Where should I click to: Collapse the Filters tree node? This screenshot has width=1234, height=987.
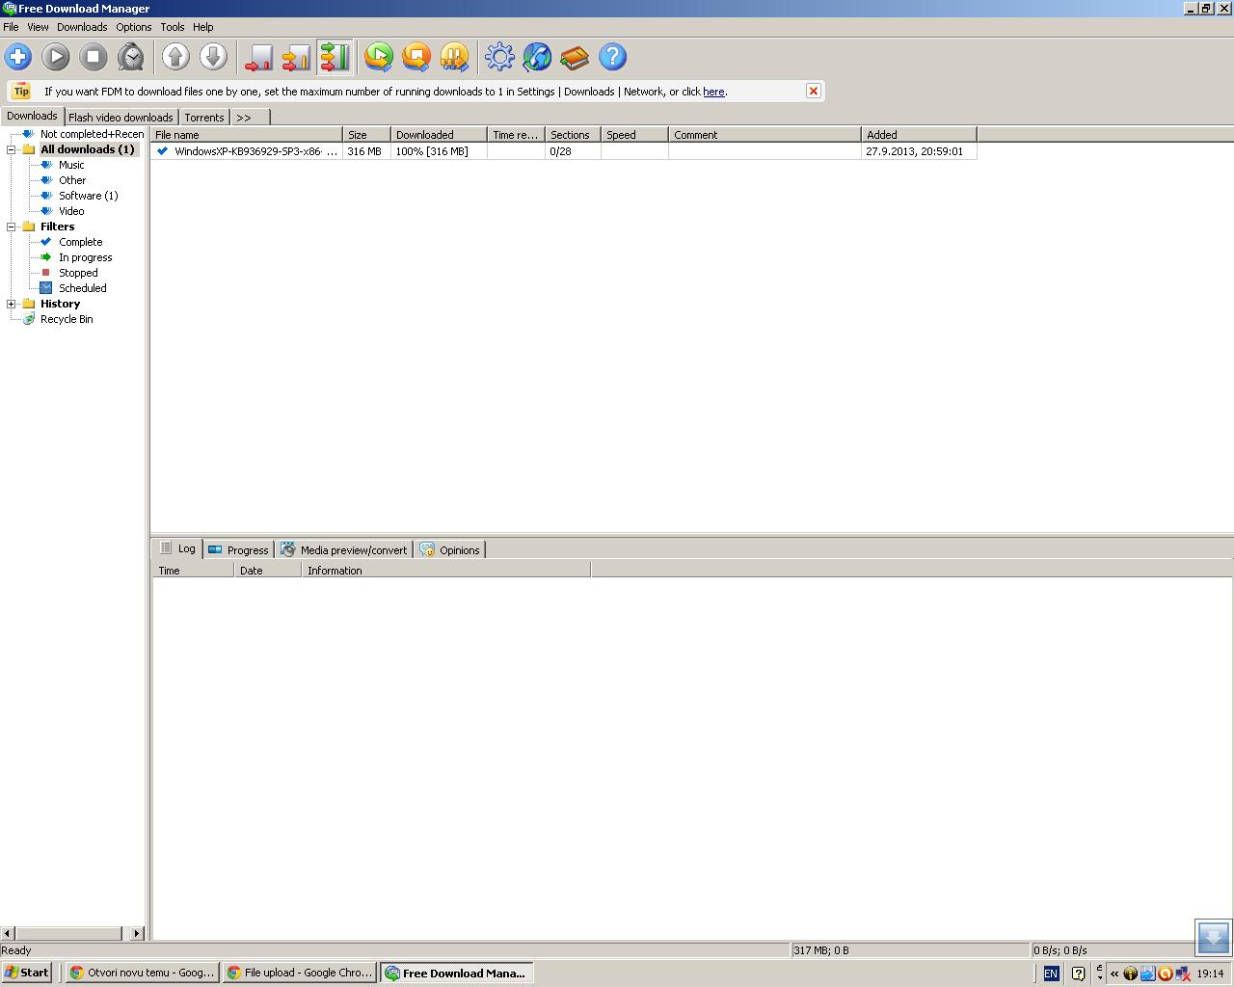(12, 227)
